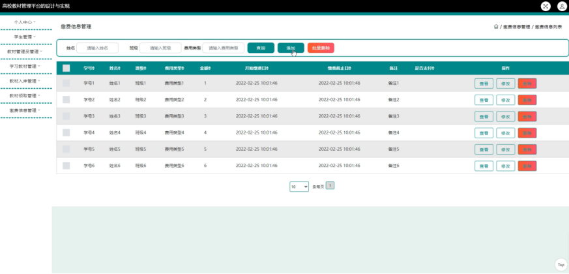The height and width of the screenshot is (274, 569).
Task: Click the 班级6 cell
Action: pyautogui.click(x=141, y=166)
